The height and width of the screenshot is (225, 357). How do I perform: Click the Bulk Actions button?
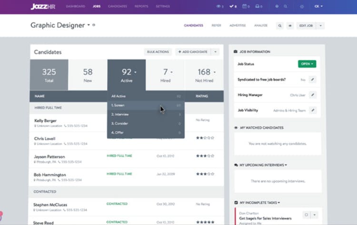[x=158, y=52]
